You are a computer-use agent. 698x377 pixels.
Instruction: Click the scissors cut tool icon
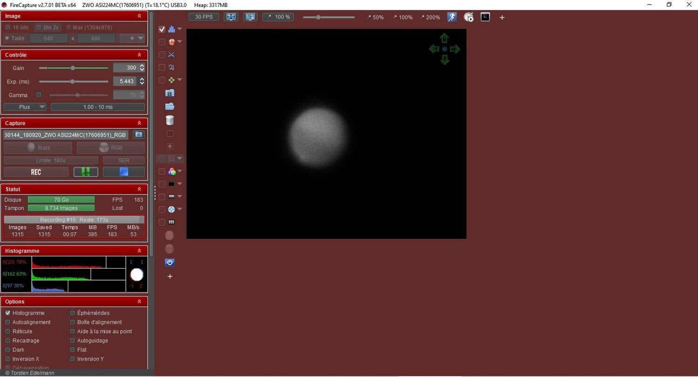point(171,54)
